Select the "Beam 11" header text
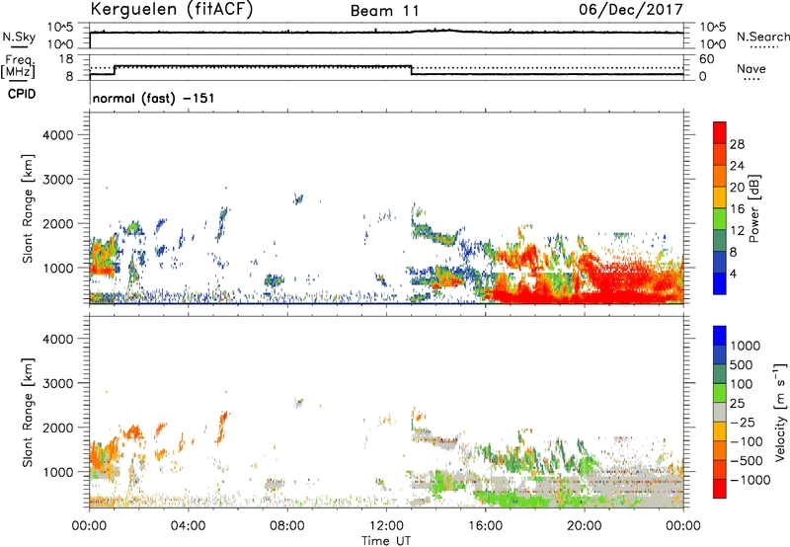This screenshot has width=790, height=547. click(385, 11)
